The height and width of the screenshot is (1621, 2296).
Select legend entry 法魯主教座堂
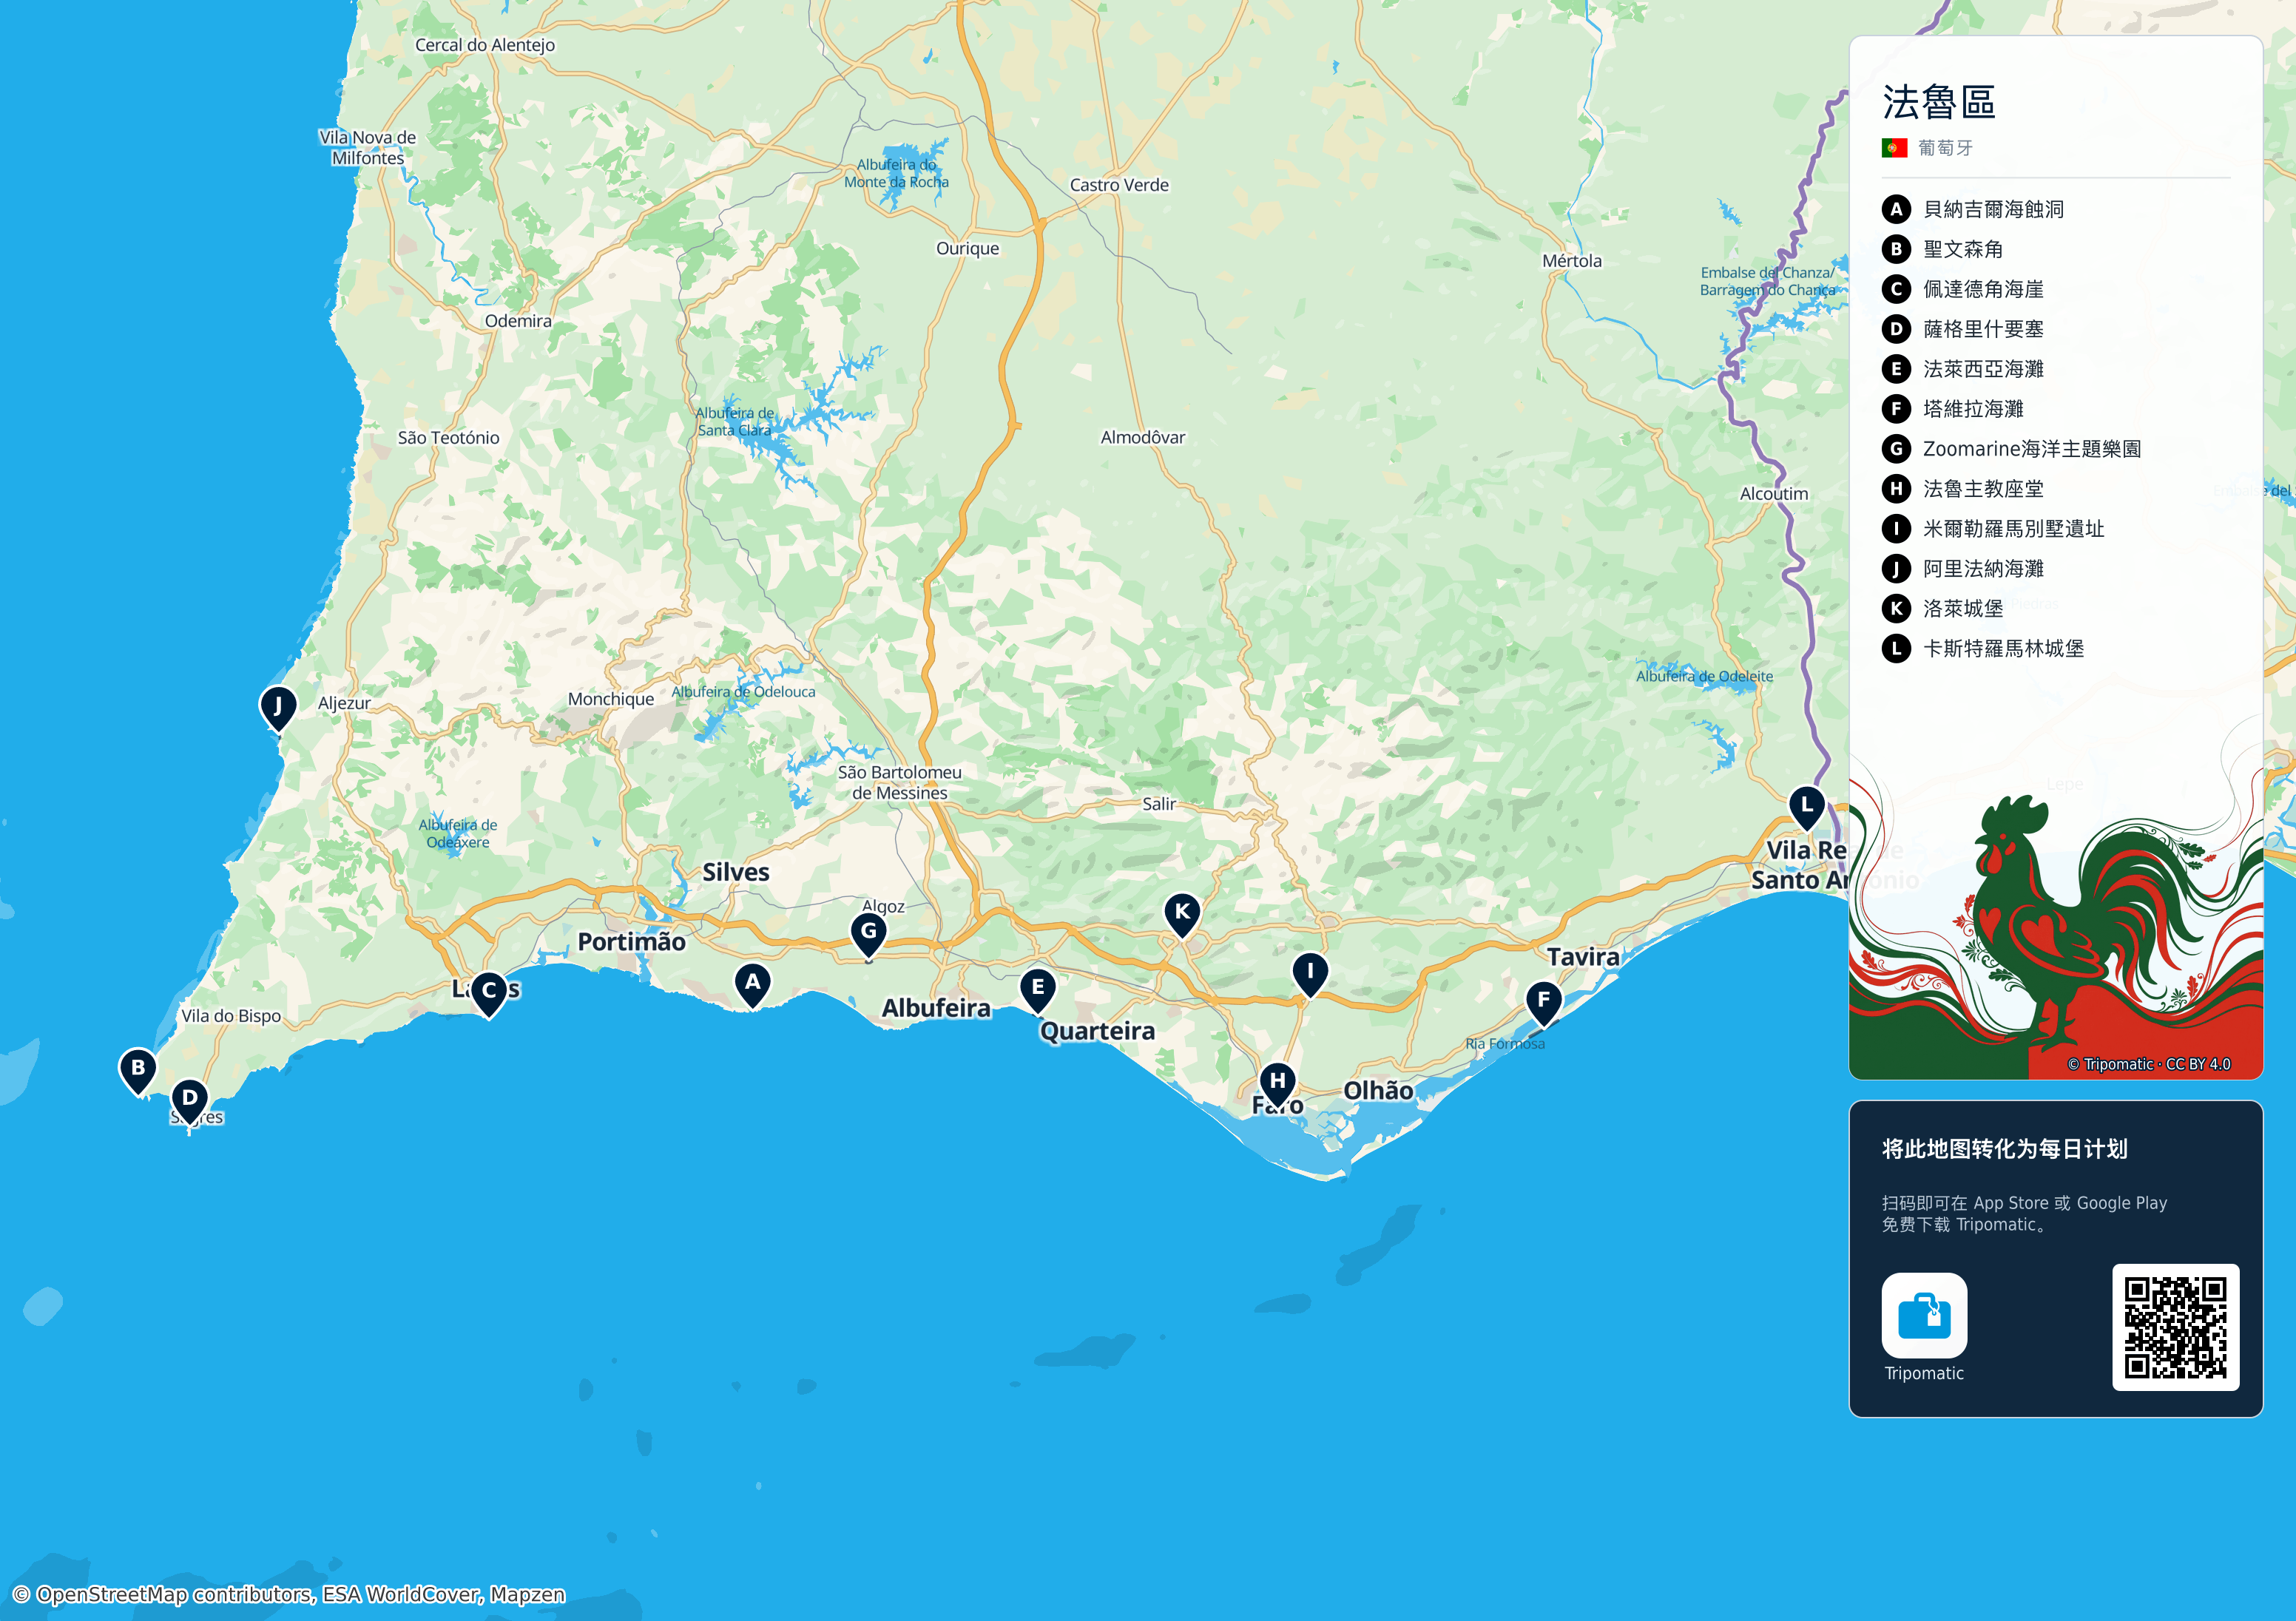coord(1983,489)
